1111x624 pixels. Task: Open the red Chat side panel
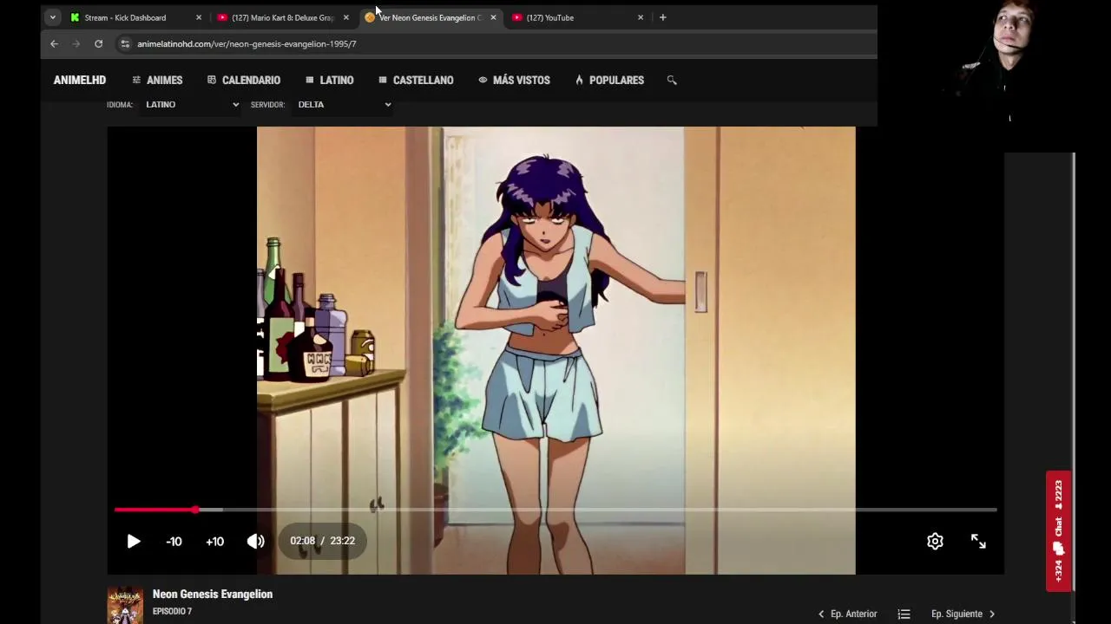coord(1058,530)
